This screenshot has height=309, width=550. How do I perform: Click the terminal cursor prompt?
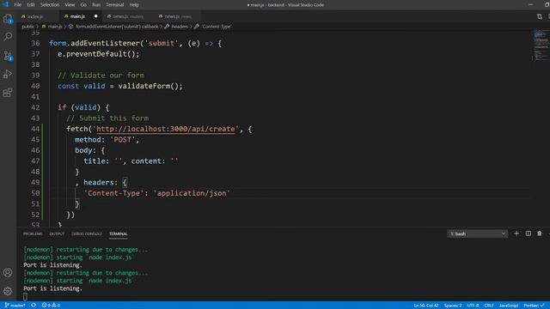tap(25, 297)
